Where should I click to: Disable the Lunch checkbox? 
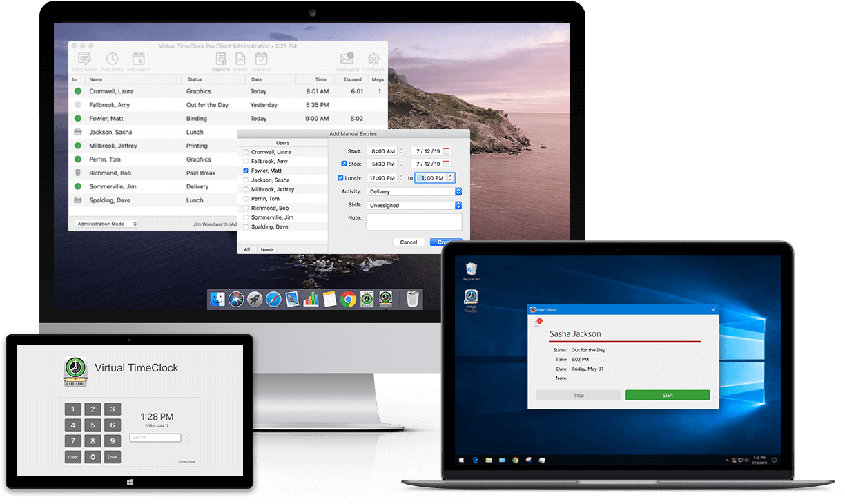[340, 177]
